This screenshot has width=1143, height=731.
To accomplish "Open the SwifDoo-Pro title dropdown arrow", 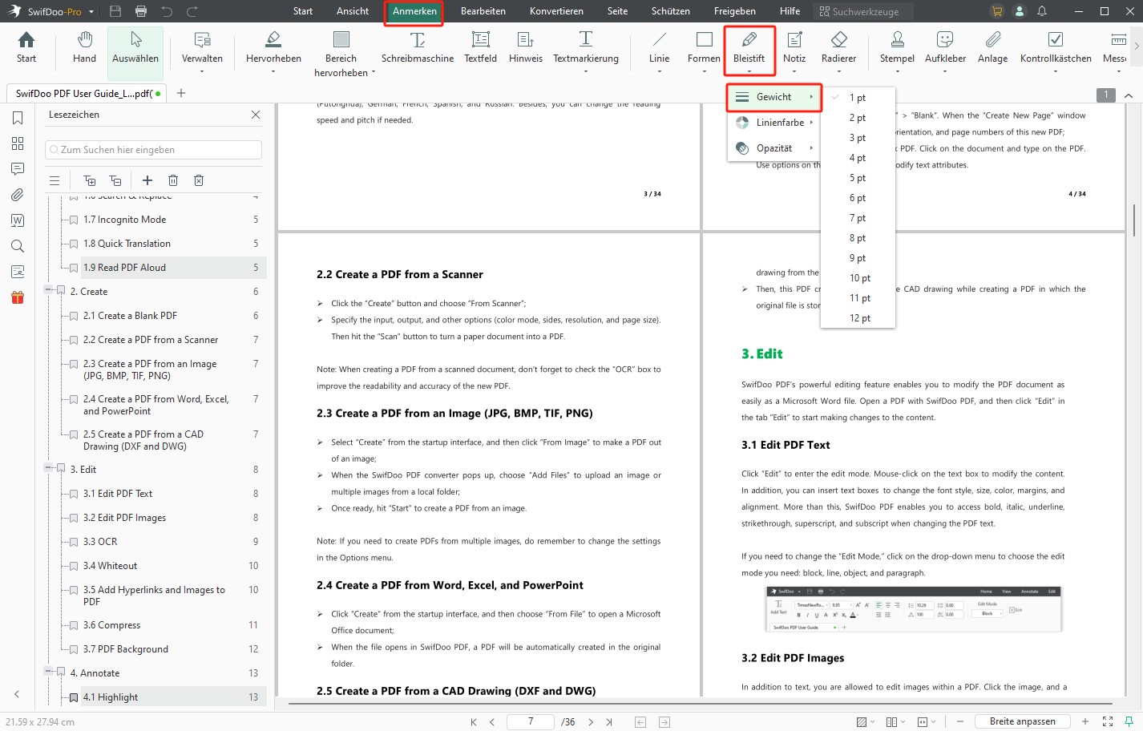I will point(91,12).
